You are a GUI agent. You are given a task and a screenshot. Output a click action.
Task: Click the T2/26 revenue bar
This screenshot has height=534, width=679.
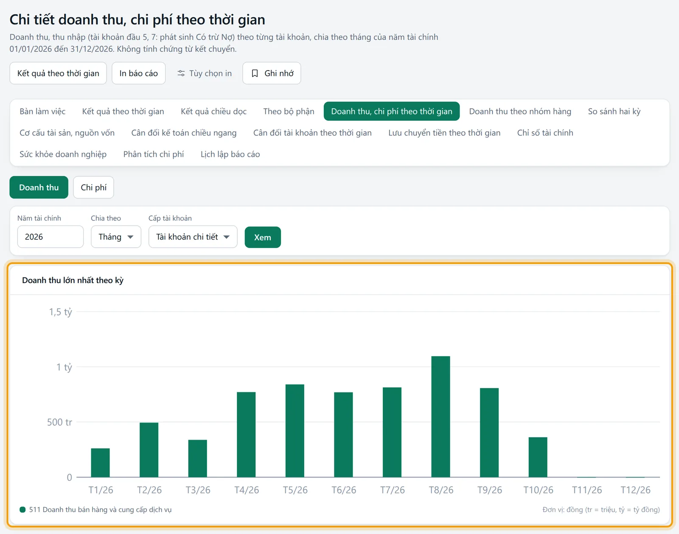click(149, 450)
